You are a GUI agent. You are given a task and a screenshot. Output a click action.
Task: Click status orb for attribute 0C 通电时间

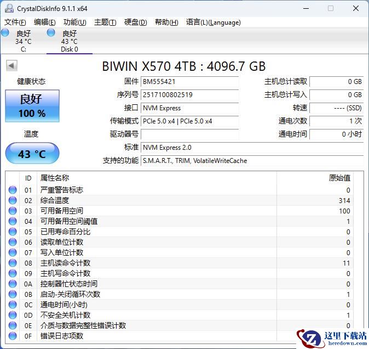(x=13, y=305)
